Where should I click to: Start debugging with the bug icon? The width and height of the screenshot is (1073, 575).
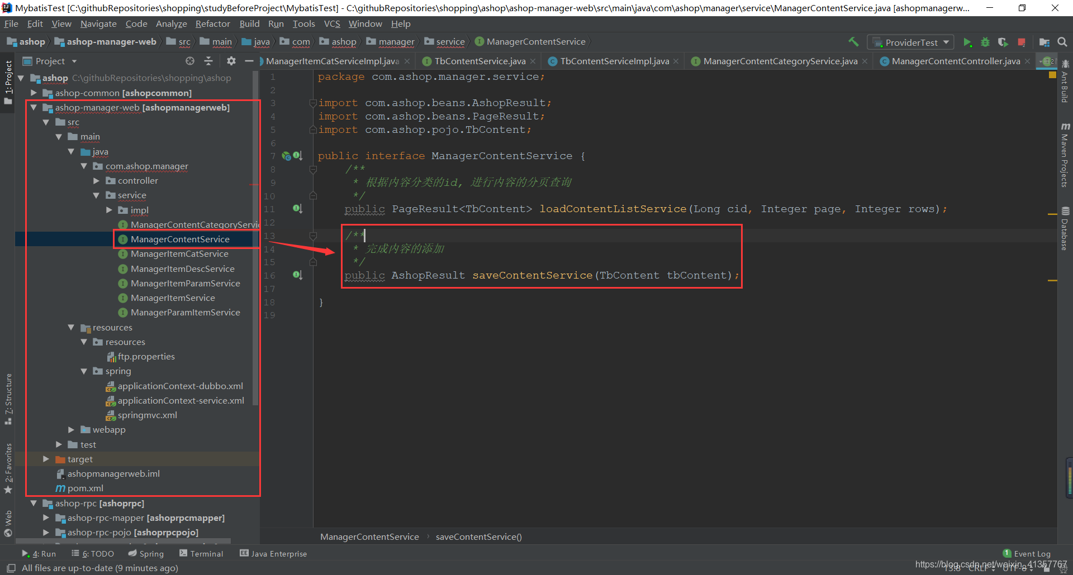[x=985, y=42]
